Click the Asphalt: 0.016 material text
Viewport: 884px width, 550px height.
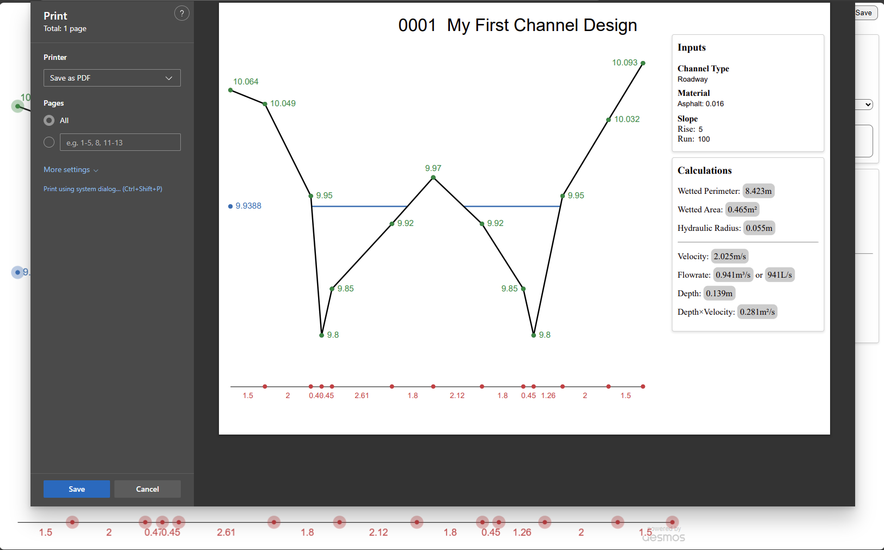click(x=700, y=104)
